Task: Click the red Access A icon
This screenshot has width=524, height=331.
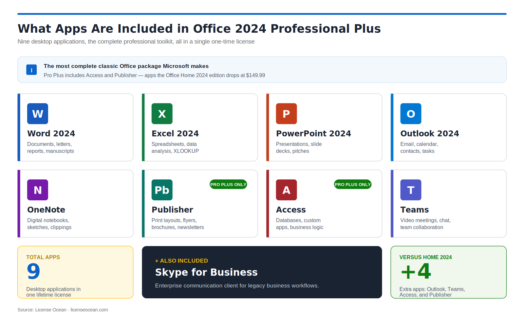Action: click(287, 190)
